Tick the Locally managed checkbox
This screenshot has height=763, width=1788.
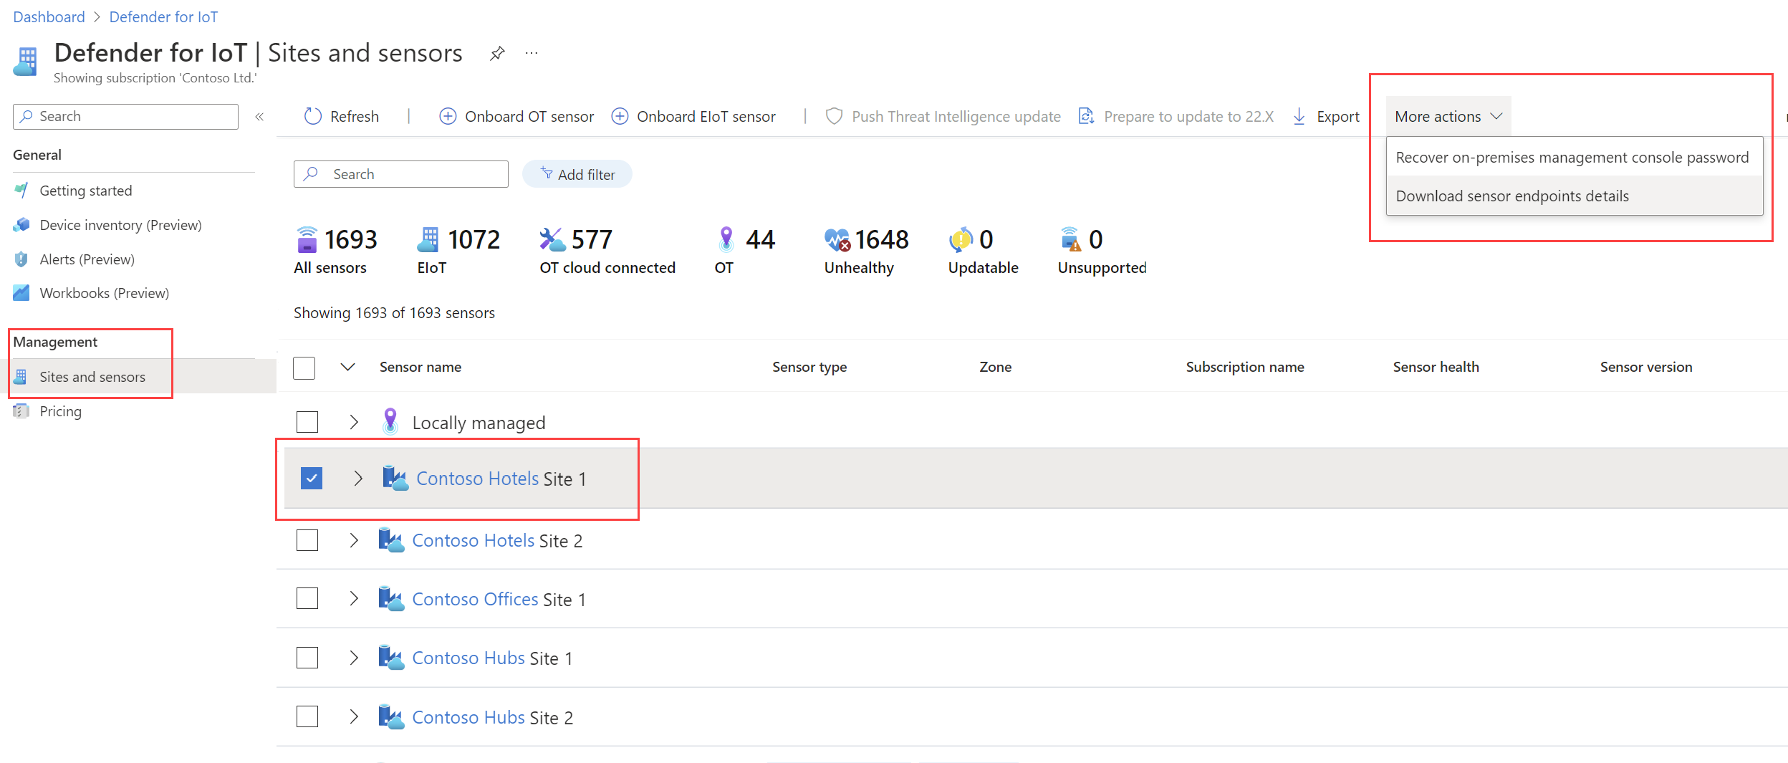tap(307, 422)
